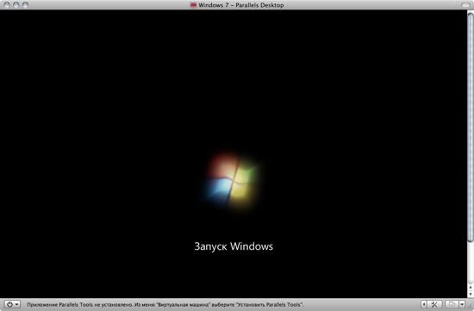Click the Parallels Tools not installed status message
This screenshot has height=311, width=474.
[165, 305]
